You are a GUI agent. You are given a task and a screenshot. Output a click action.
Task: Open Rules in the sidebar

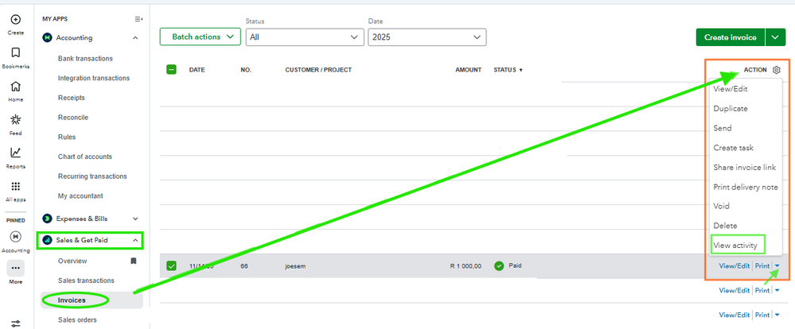coord(67,137)
